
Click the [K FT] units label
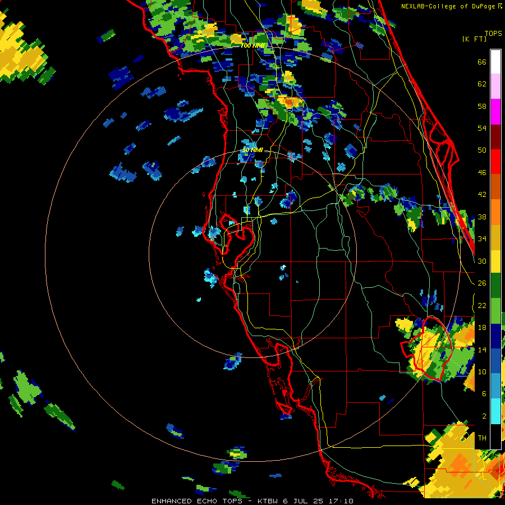coord(474,39)
